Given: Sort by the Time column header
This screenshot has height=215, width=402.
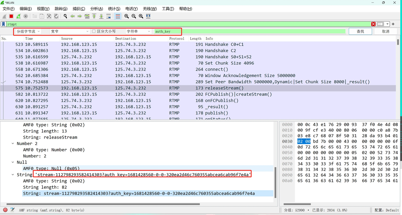Looking at the screenshot, I should 42,39.
